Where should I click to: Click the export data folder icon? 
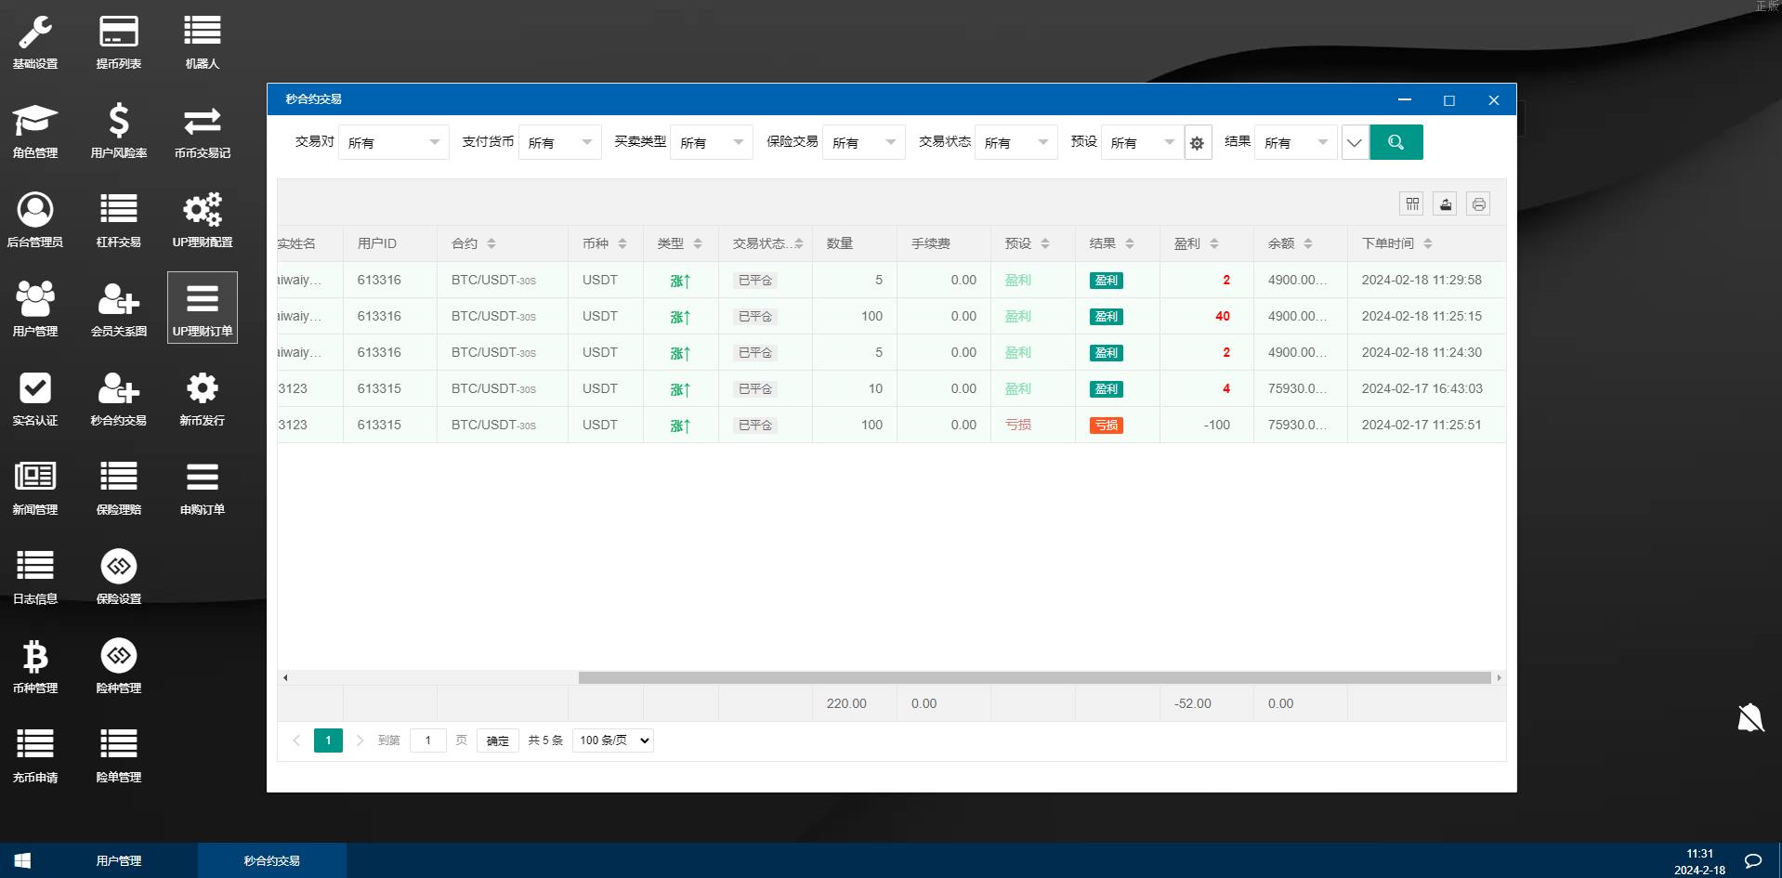click(x=1445, y=203)
